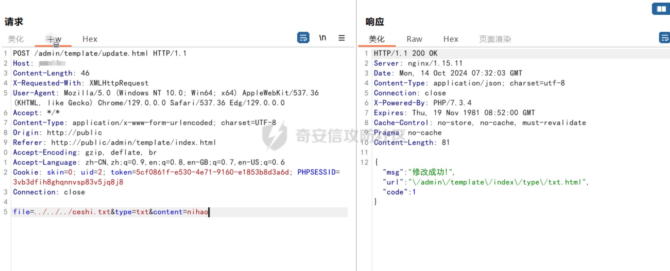
Task: Open the request Hex tab
Action: pos(90,39)
